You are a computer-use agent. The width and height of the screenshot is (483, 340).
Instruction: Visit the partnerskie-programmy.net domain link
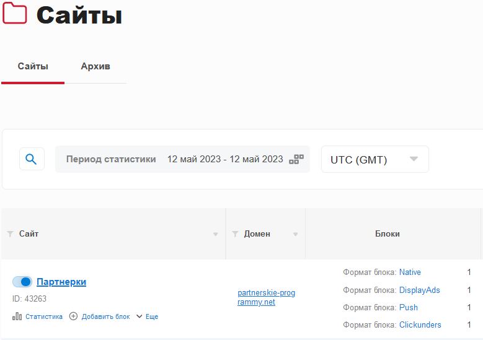266,297
